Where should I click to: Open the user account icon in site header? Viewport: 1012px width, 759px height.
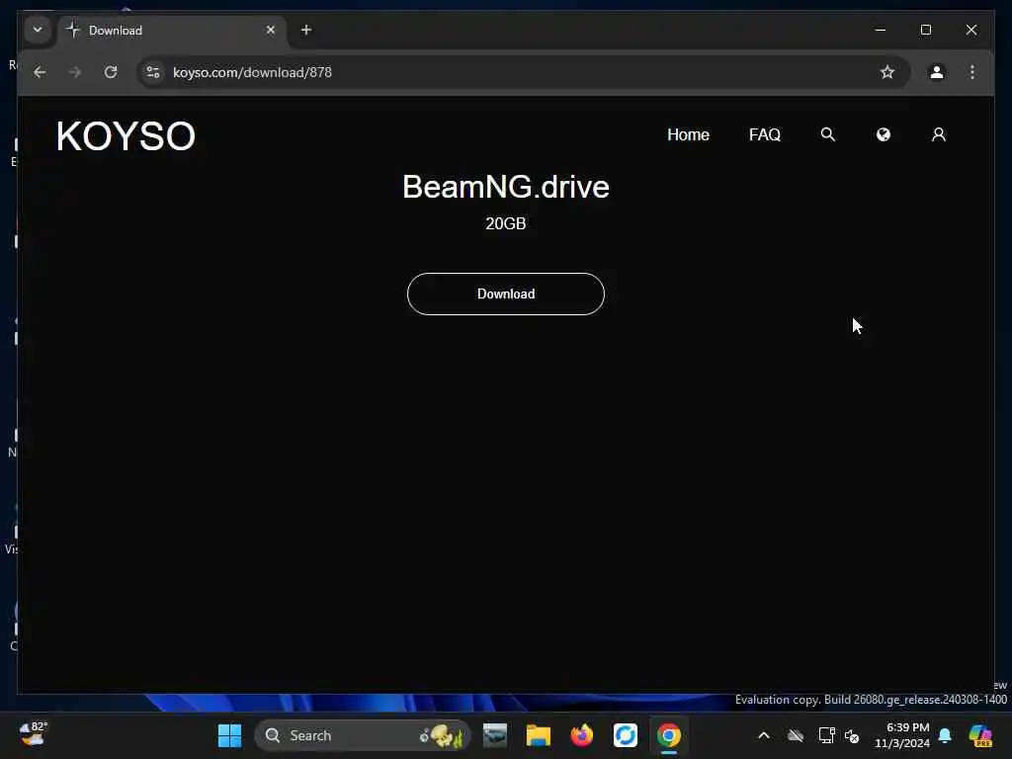click(939, 134)
